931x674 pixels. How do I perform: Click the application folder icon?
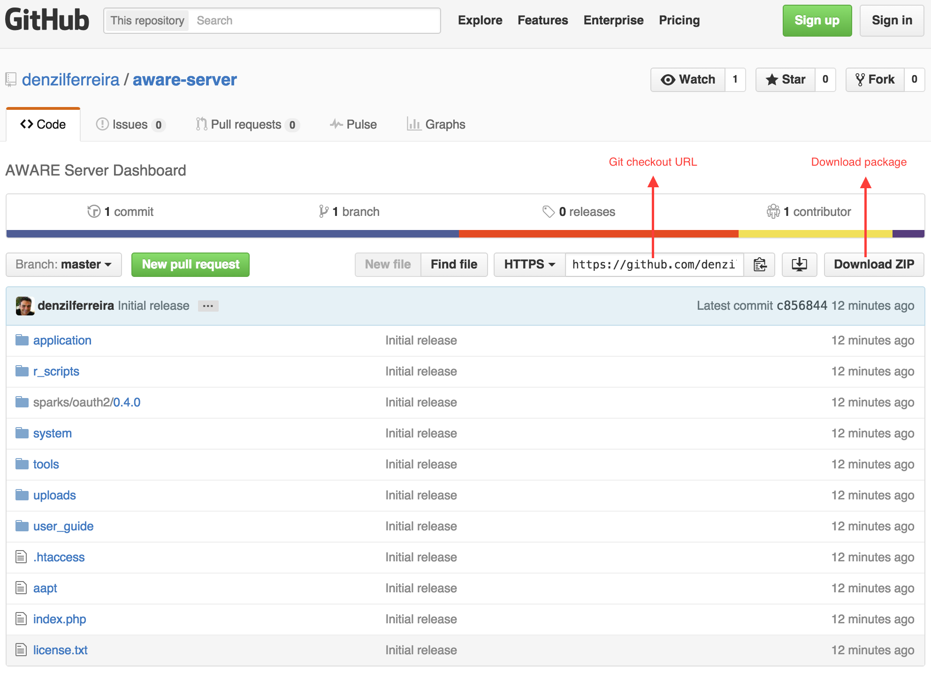(22, 340)
